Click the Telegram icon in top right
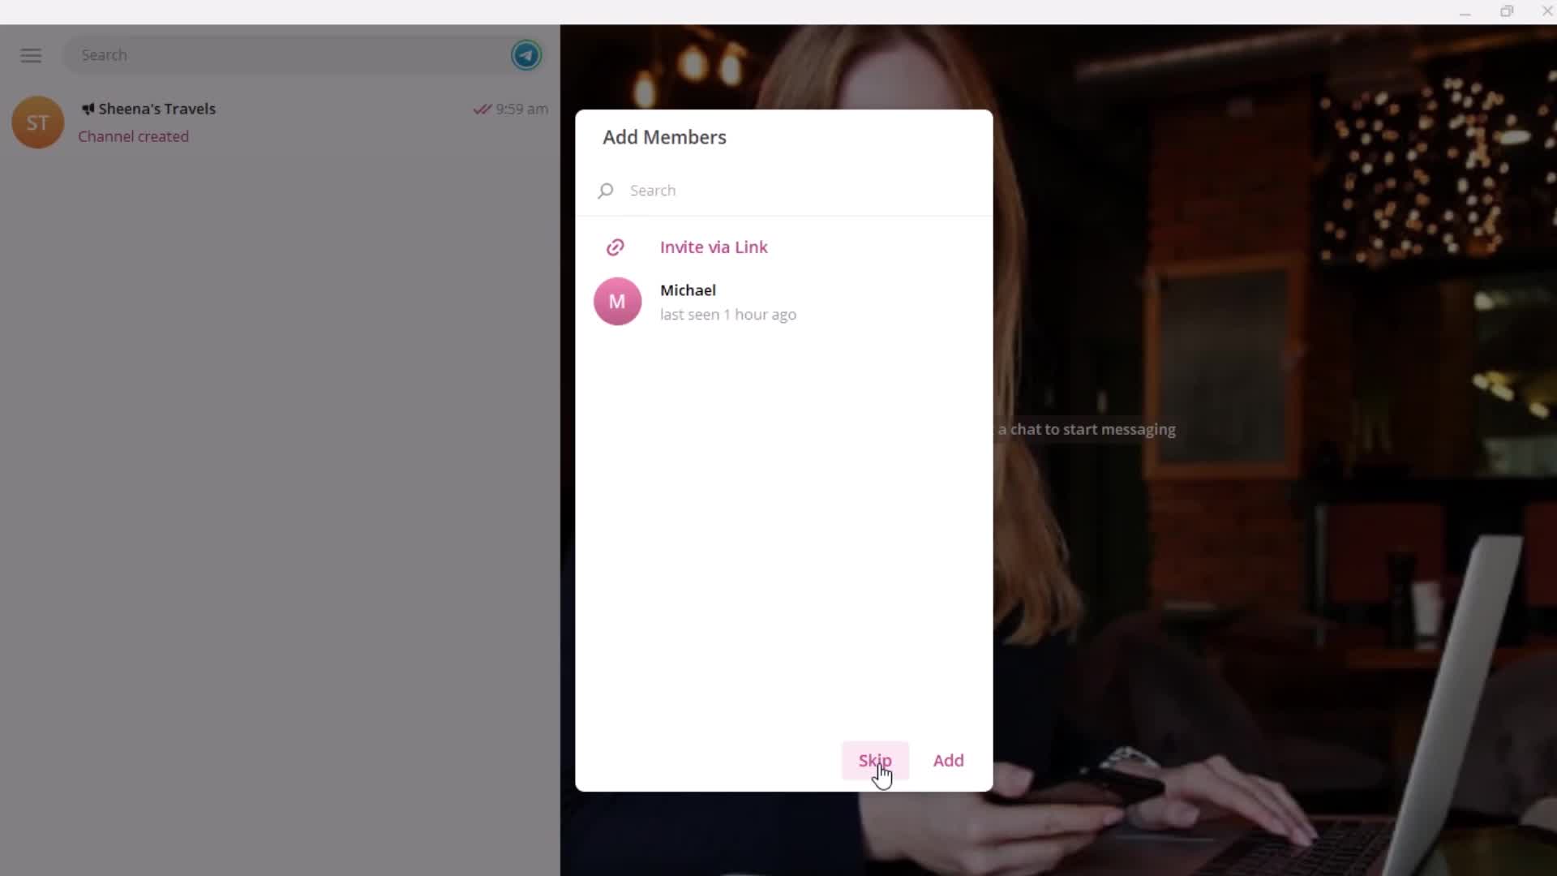The width and height of the screenshot is (1557, 876). (527, 54)
